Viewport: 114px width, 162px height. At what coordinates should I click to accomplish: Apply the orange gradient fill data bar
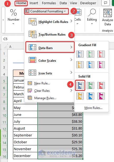tap(80, 65)
